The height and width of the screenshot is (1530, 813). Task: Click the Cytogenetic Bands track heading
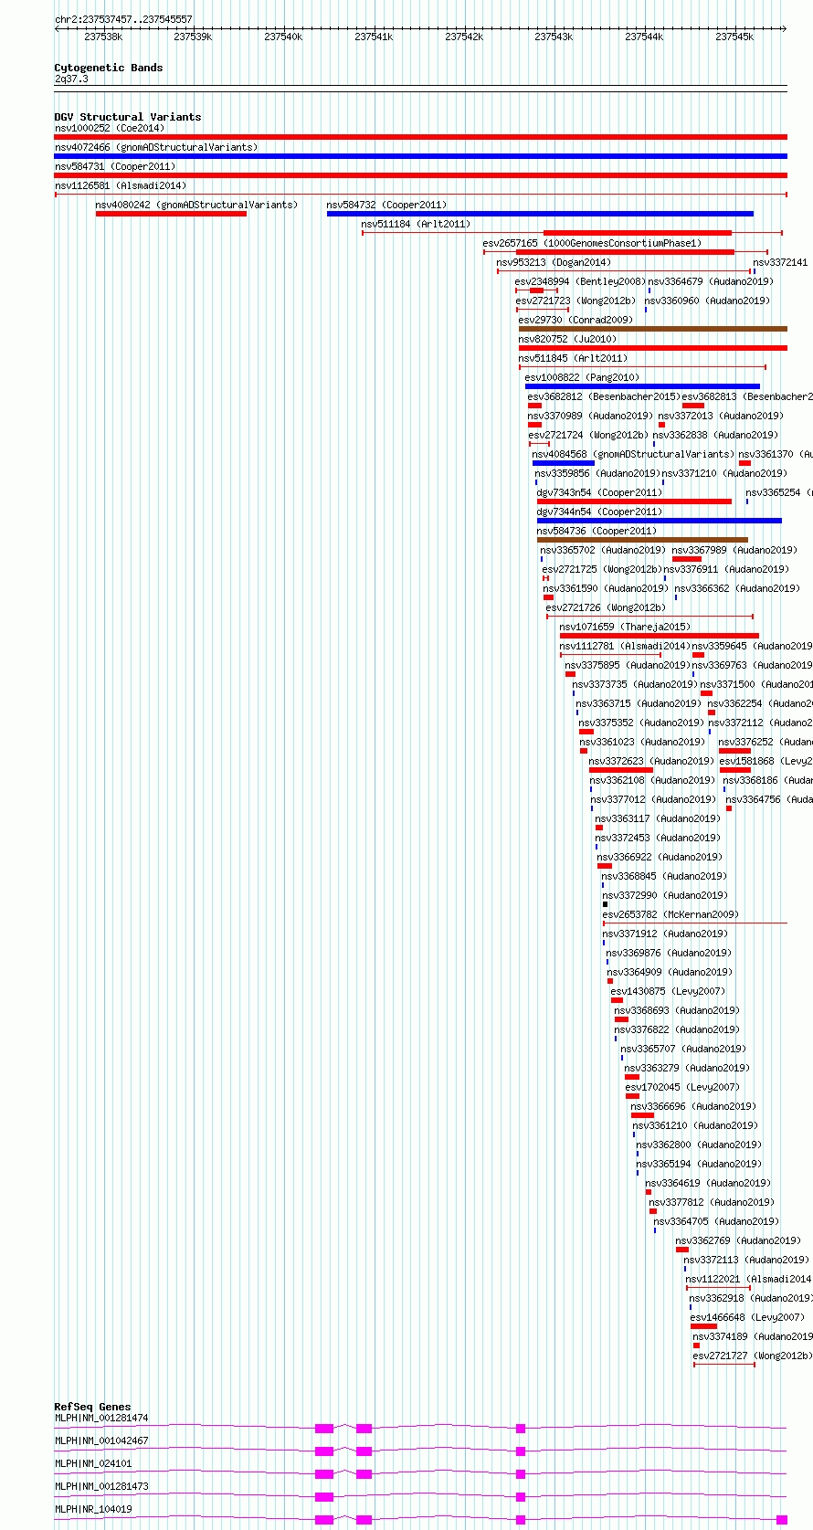[109, 68]
